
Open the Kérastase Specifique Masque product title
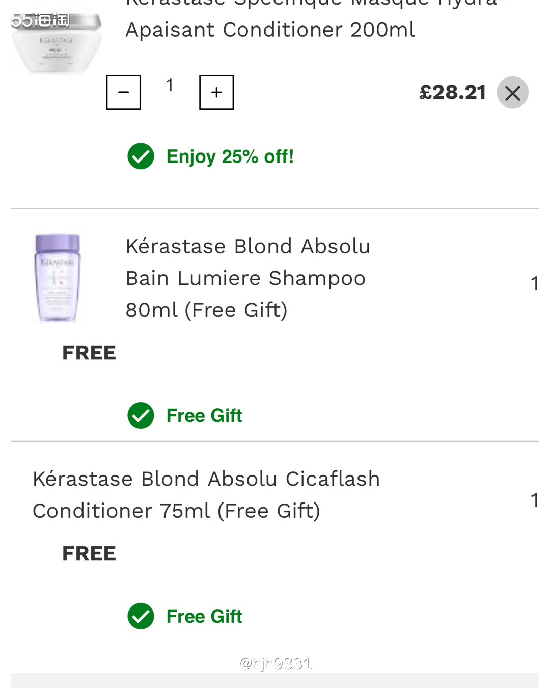tap(270, 18)
